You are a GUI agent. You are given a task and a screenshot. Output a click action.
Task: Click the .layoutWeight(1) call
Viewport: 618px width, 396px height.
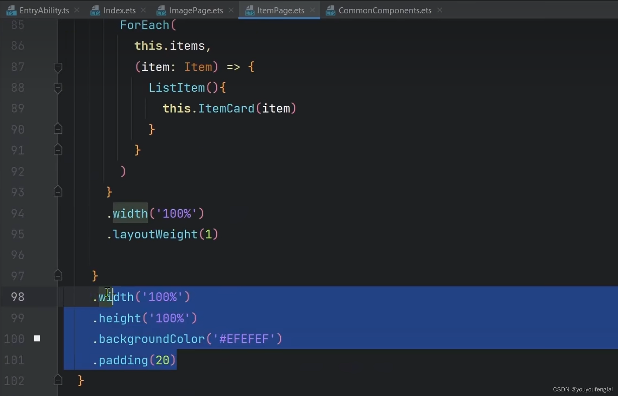(x=162, y=234)
